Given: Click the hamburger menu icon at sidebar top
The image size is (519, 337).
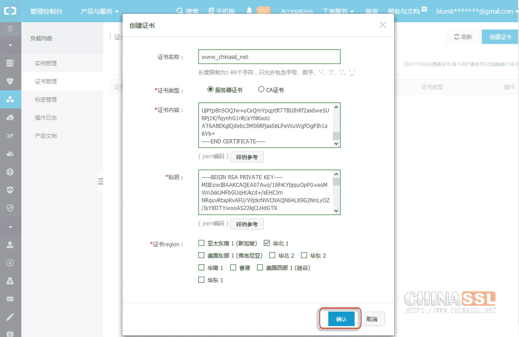Looking at the screenshot, I should click(x=10, y=28).
